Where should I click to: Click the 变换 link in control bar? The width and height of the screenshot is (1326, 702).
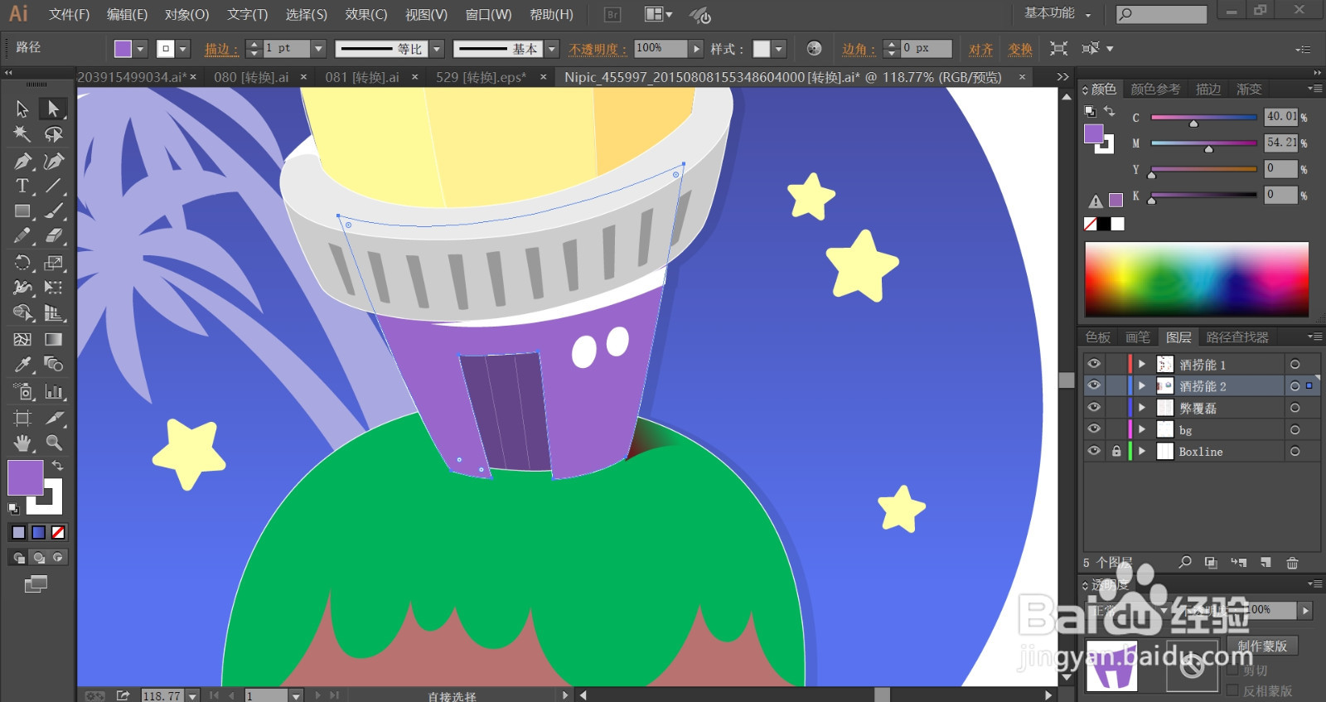click(1020, 49)
